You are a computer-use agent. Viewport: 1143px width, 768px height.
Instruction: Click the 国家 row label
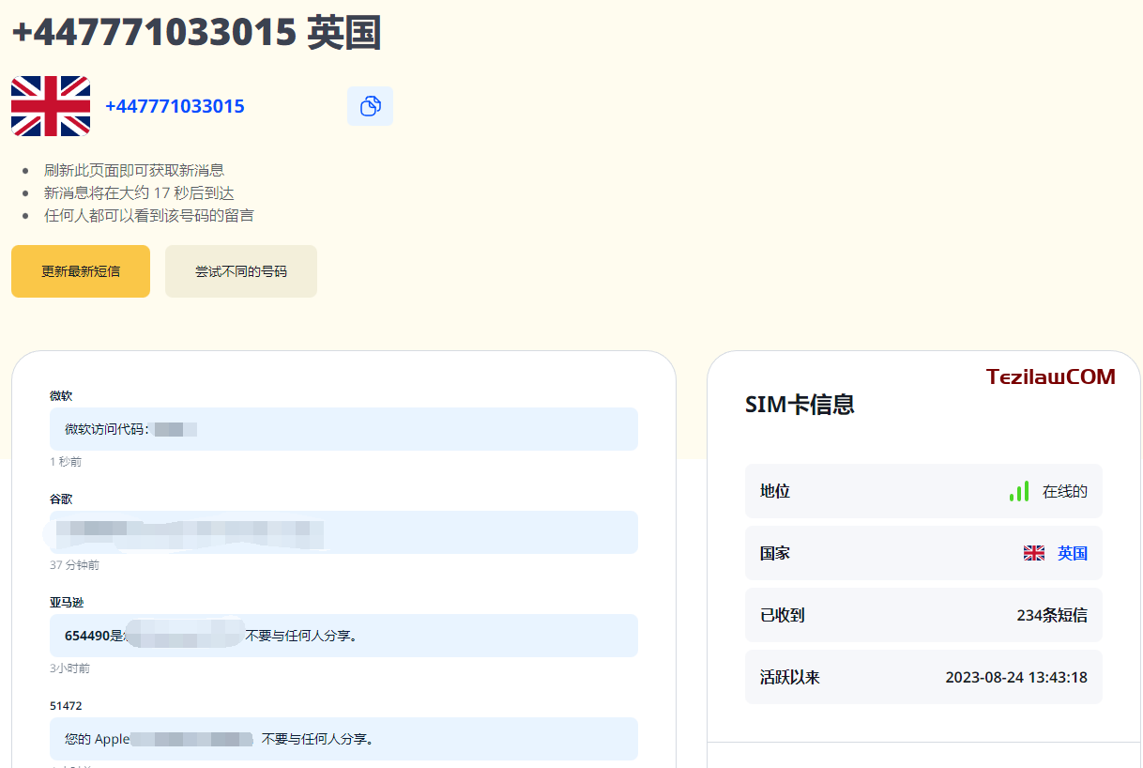[775, 553]
